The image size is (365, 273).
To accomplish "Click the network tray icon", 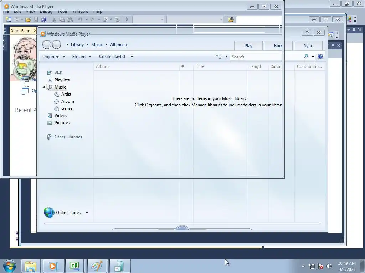I will coord(312,266).
